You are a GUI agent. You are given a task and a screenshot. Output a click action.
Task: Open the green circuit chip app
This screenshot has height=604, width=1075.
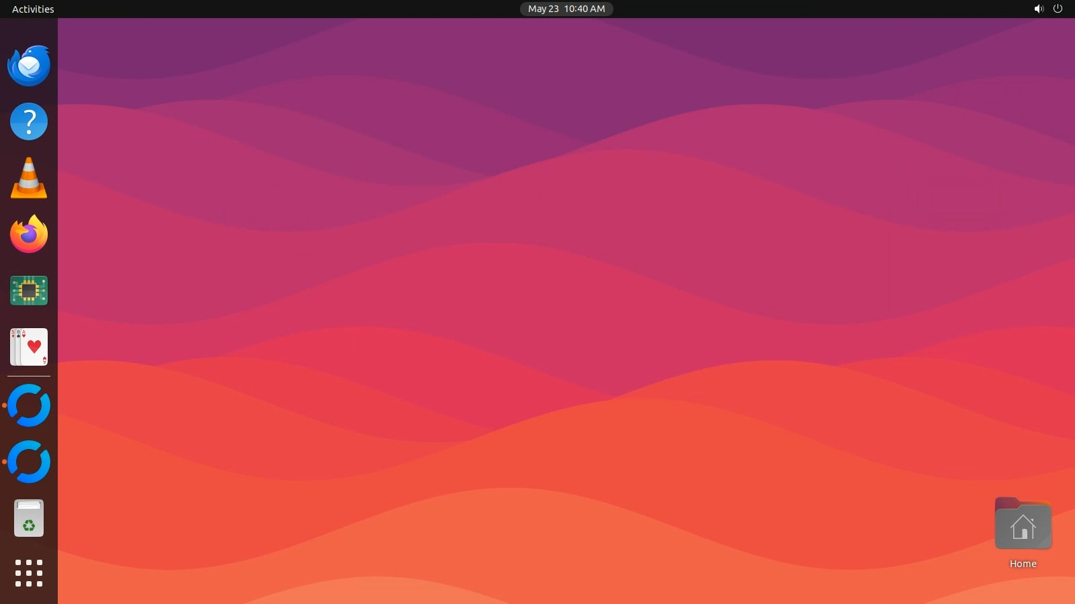(x=29, y=291)
